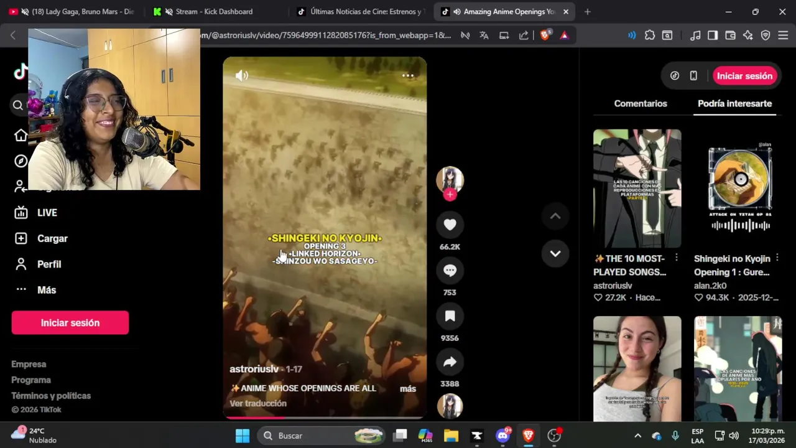Open a new browser tab with plus button
Viewport: 796px width, 448px height.
[x=587, y=12]
